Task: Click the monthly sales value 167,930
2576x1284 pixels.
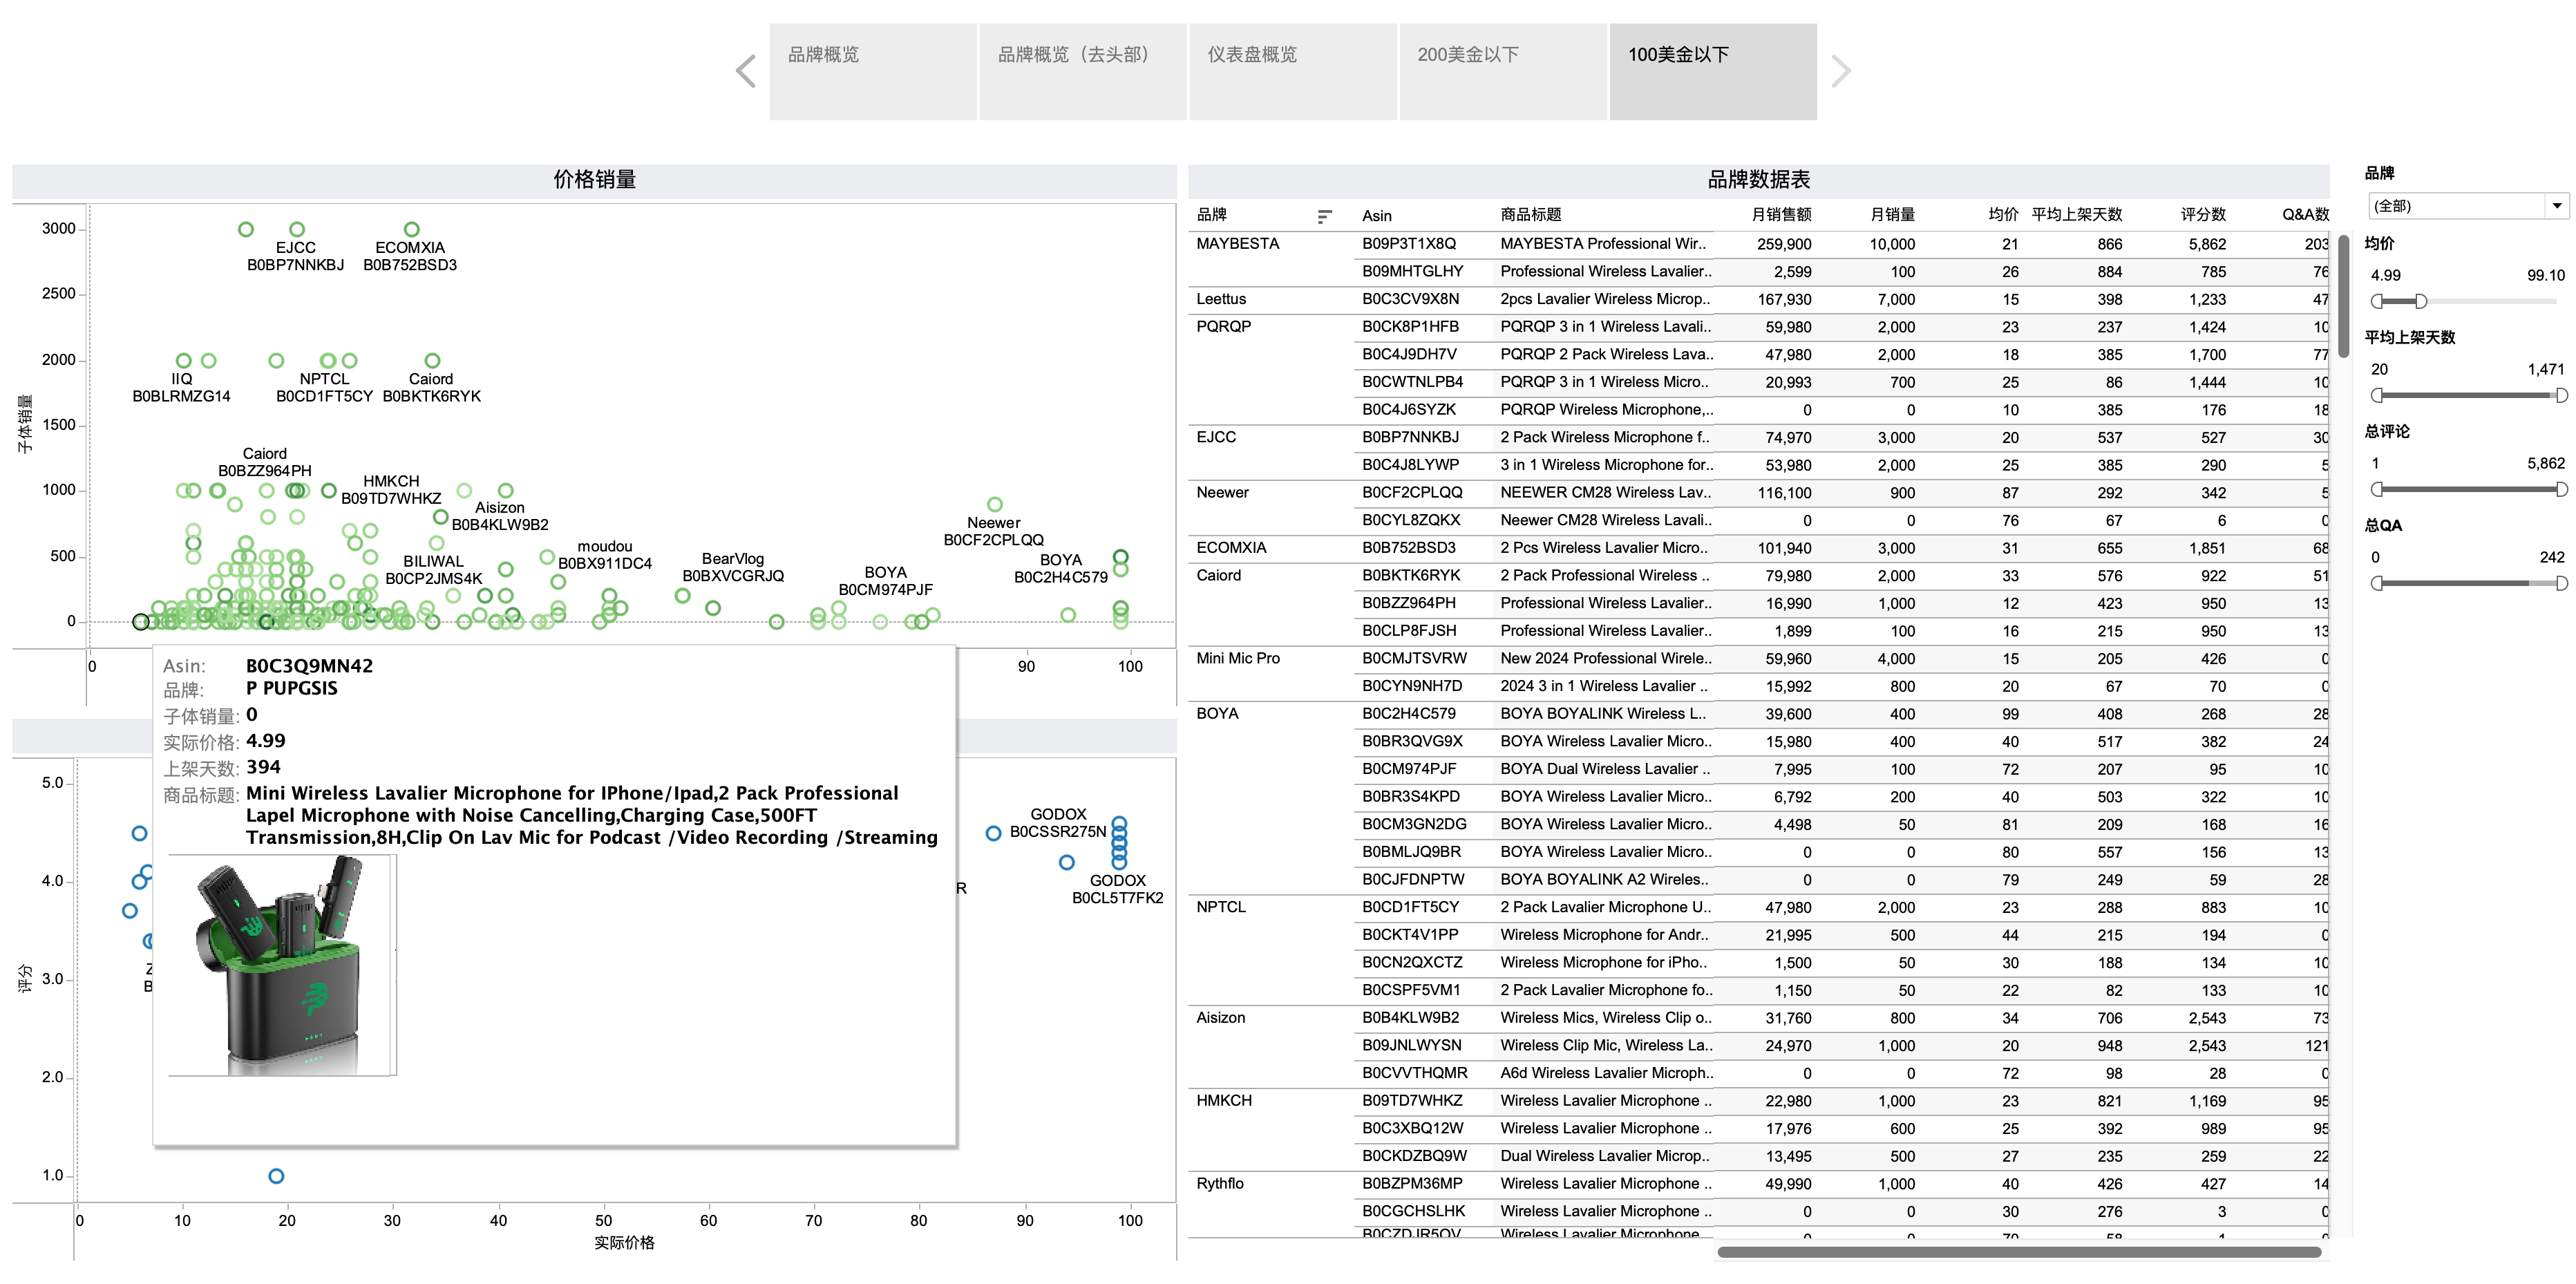Action: (x=1784, y=299)
